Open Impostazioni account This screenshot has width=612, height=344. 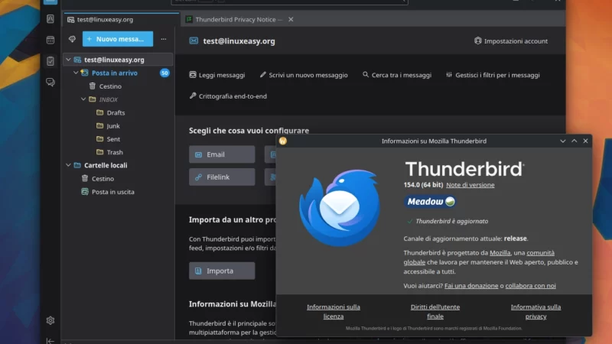(511, 41)
